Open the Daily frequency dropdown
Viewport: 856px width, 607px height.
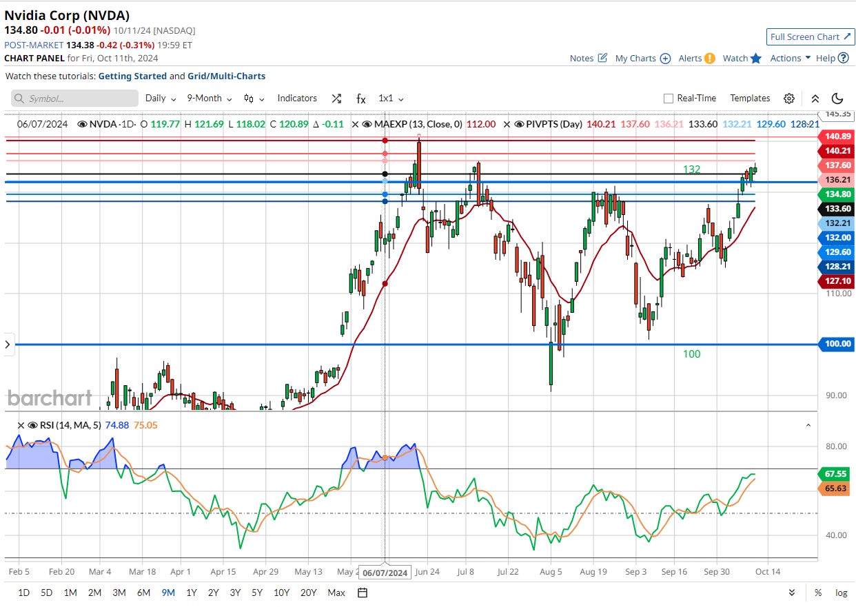[161, 99]
